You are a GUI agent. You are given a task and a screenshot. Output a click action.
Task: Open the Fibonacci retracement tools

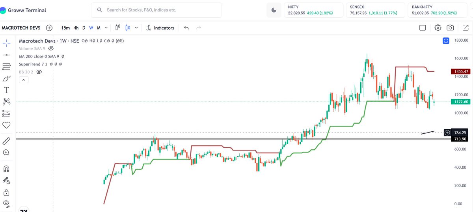click(x=6, y=67)
